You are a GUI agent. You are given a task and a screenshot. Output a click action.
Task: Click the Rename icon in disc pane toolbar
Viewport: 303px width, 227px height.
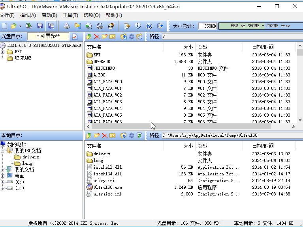click(113, 36)
